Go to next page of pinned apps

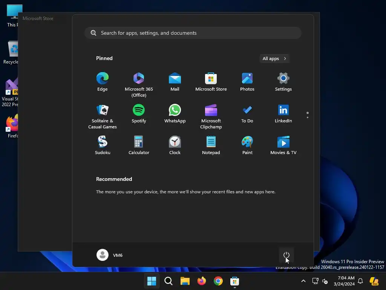click(x=308, y=117)
